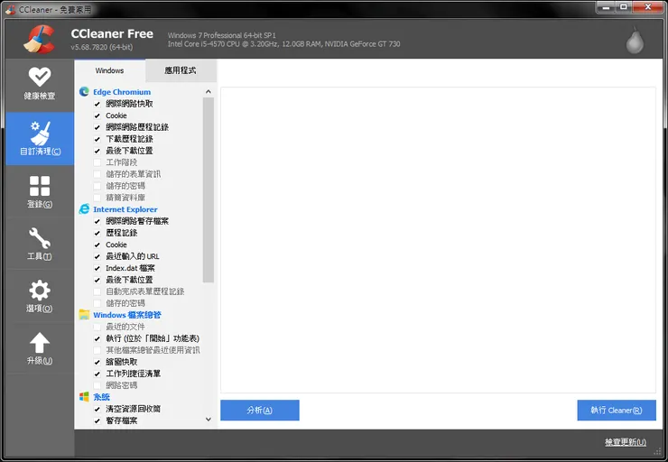Enable 儲存的密碼 under Edge Chromium

97,186
